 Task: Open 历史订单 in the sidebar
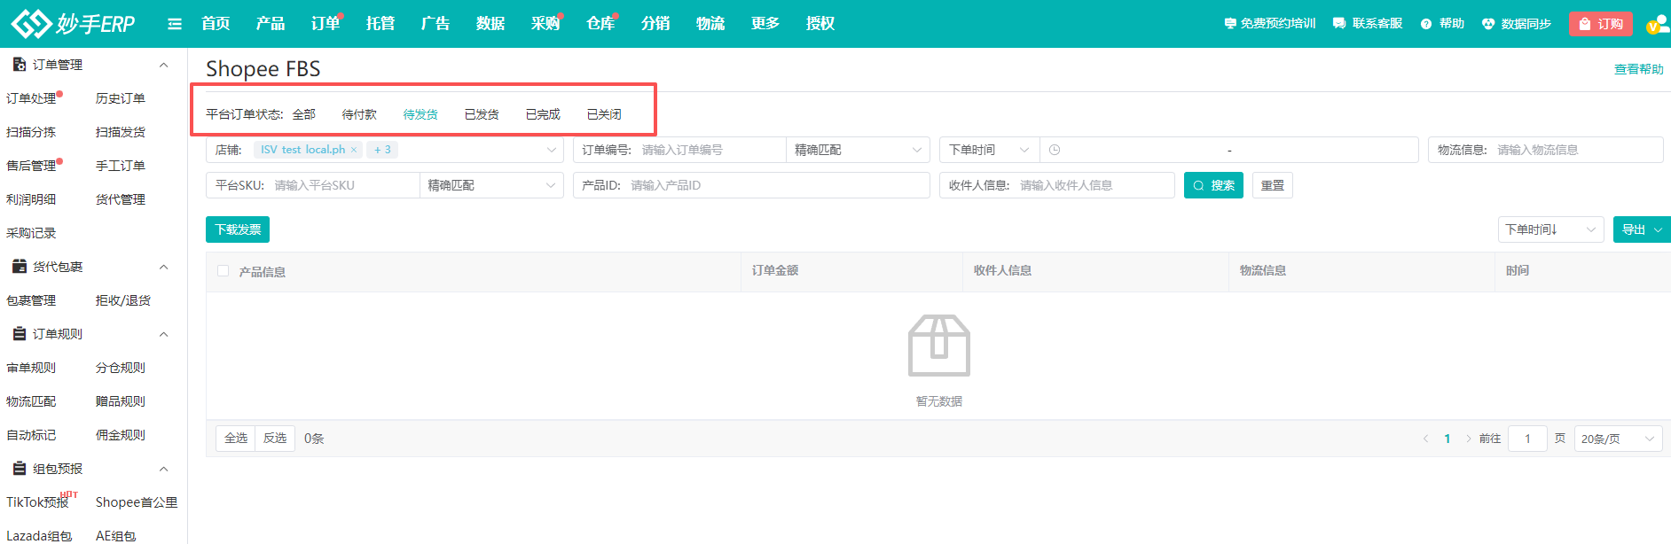(x=121, y=98)
